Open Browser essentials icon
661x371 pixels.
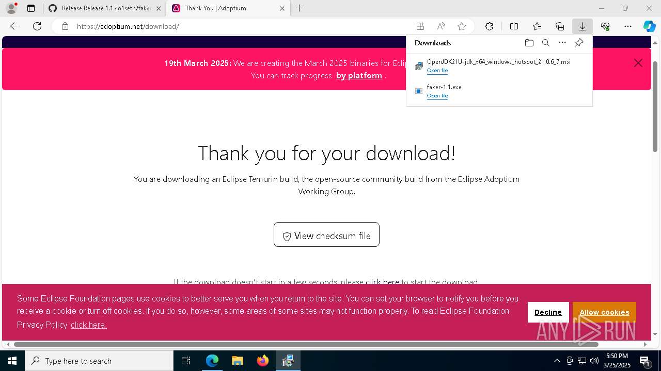[605, 26]
